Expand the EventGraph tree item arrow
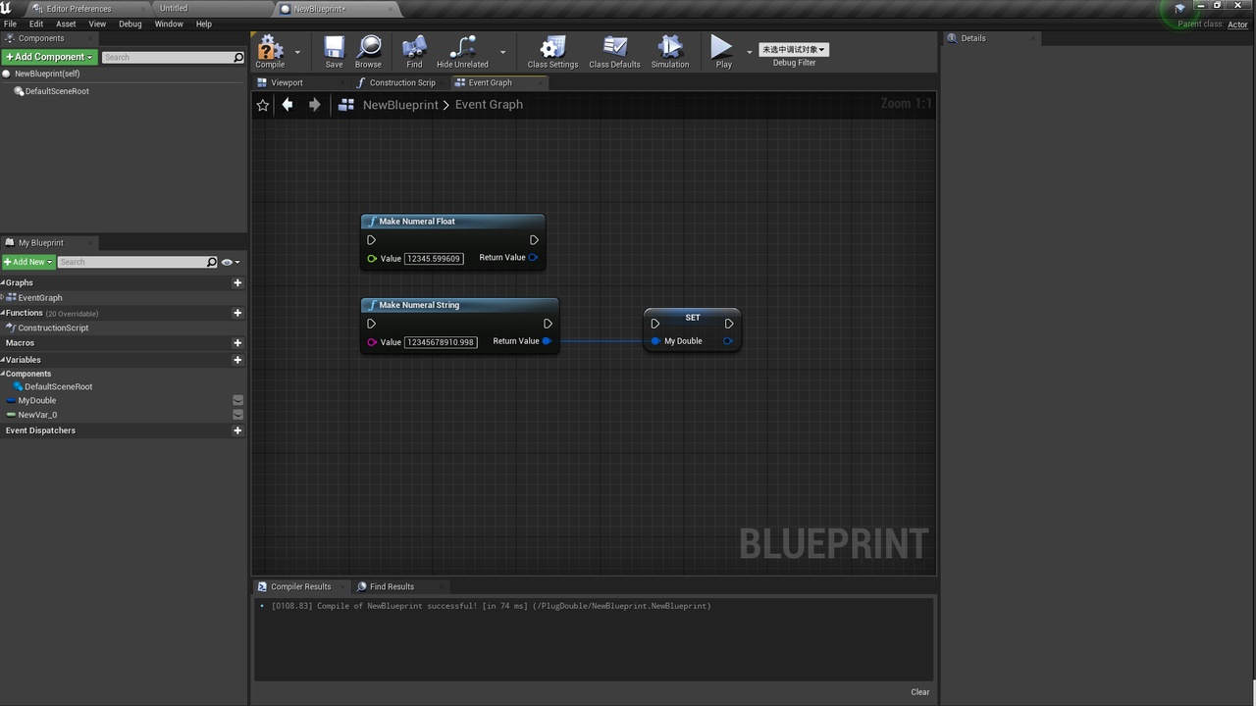 click(x=3, y=297)
